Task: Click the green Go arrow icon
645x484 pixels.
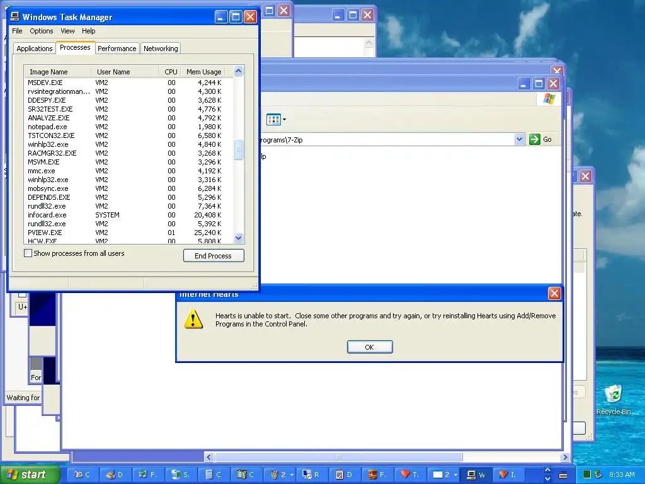Action: (x=534, y=139)
